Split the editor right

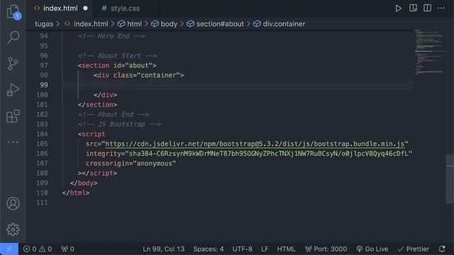427,8
